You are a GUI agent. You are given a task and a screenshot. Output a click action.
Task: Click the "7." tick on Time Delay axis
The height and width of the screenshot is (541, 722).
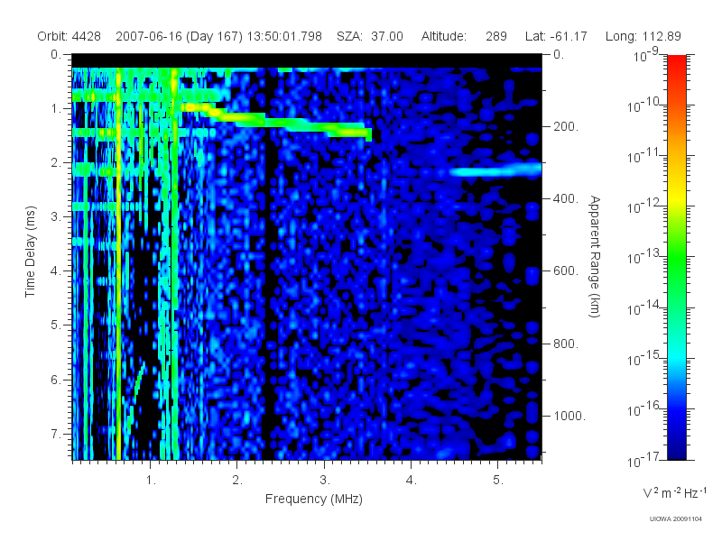click(56, 434)
